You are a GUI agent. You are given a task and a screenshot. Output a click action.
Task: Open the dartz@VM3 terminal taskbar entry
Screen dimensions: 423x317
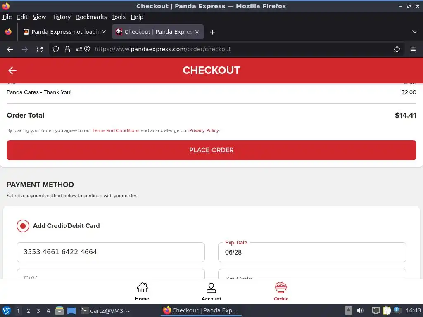click(x=105, y=310)
